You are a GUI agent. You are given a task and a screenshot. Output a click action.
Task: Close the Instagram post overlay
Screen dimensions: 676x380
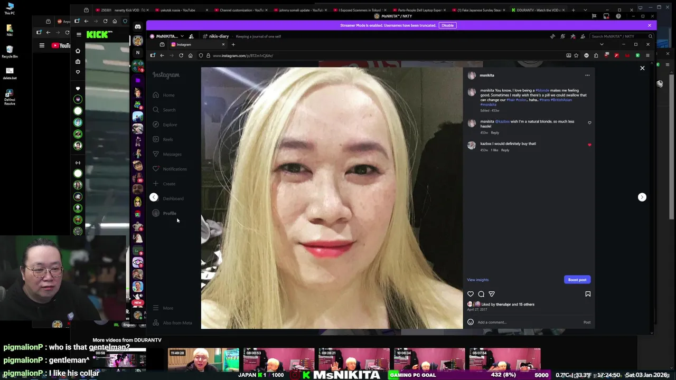(x=642, y=68)
